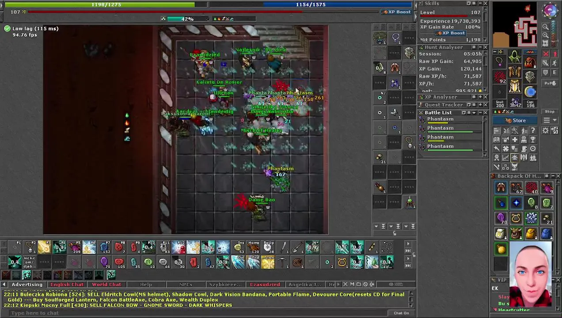
Task: Click the XP Boost button under the mana bar
Action: 397,12
